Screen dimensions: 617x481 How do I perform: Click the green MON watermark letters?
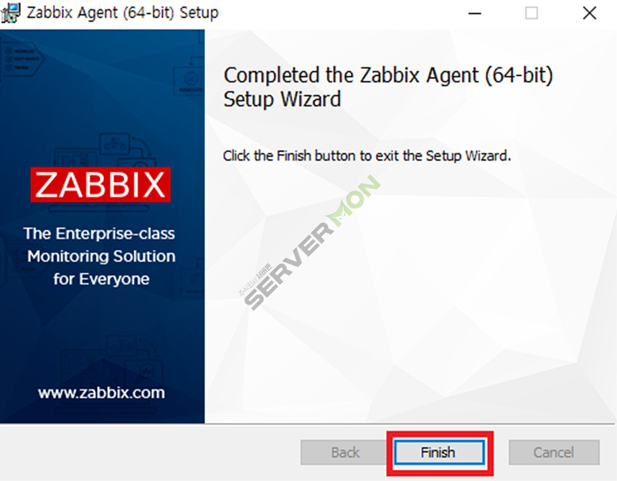point(355,201)
